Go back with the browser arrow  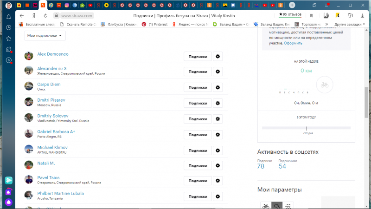pyautogui.click(x=22, y=16)
